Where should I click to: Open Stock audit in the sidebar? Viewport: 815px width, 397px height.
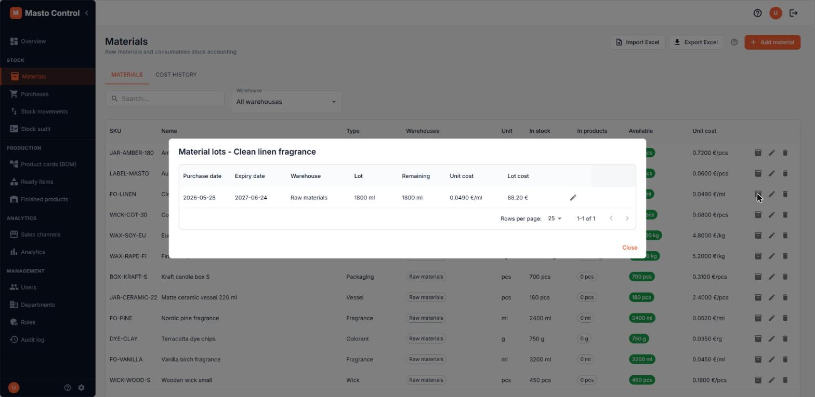tap(47, 129)
